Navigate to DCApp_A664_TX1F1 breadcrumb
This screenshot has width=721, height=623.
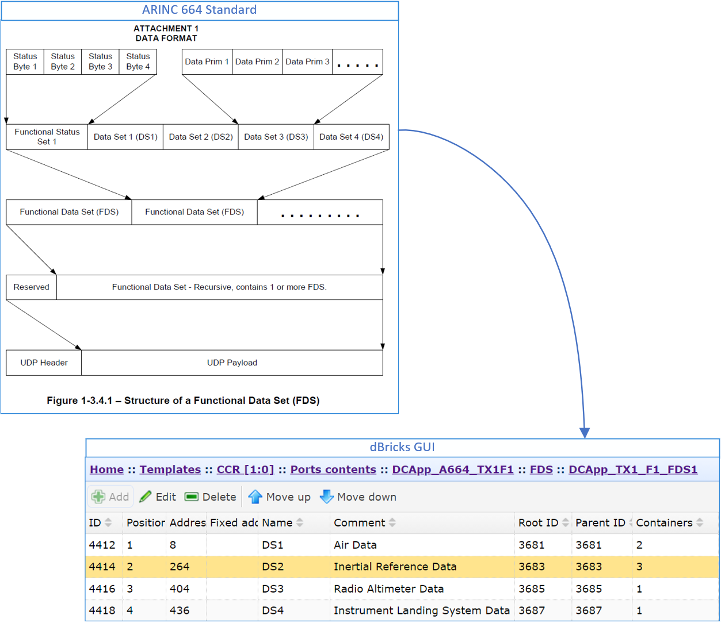(x=453, y=470)
